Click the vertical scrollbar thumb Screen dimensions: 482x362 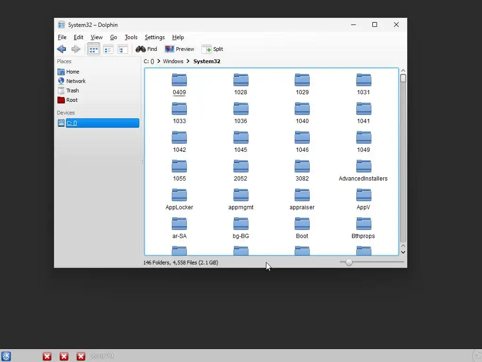coord(403,78)
